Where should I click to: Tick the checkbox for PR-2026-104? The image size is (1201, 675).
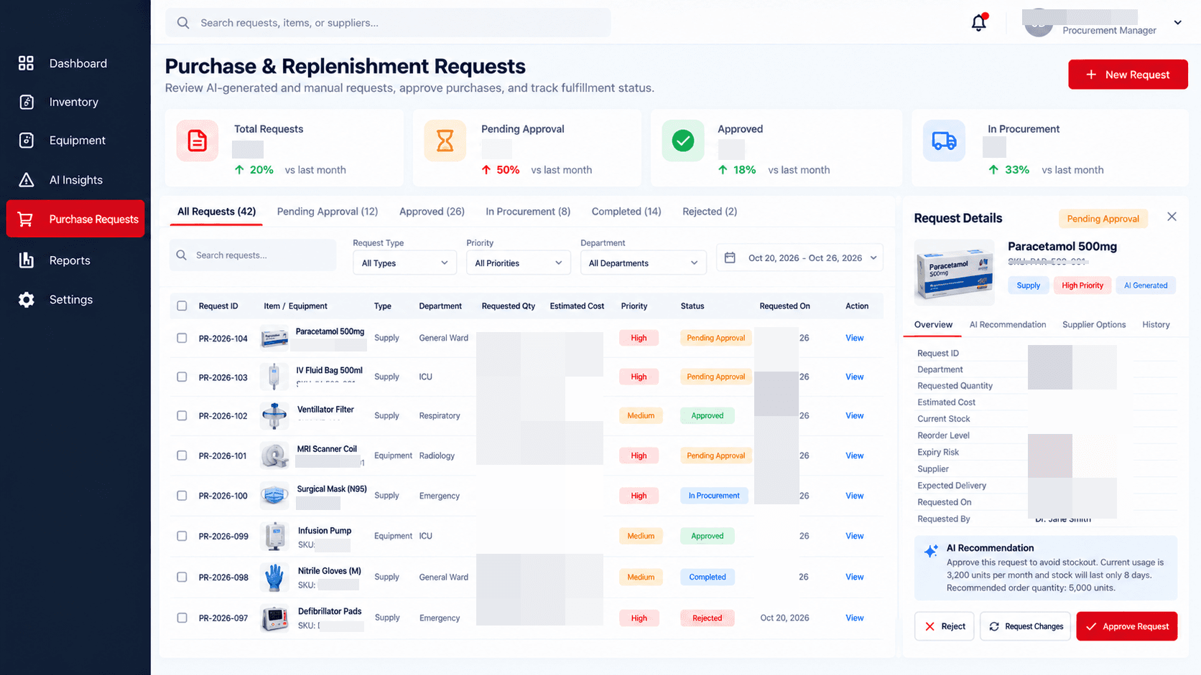click(x=182, y=338)
